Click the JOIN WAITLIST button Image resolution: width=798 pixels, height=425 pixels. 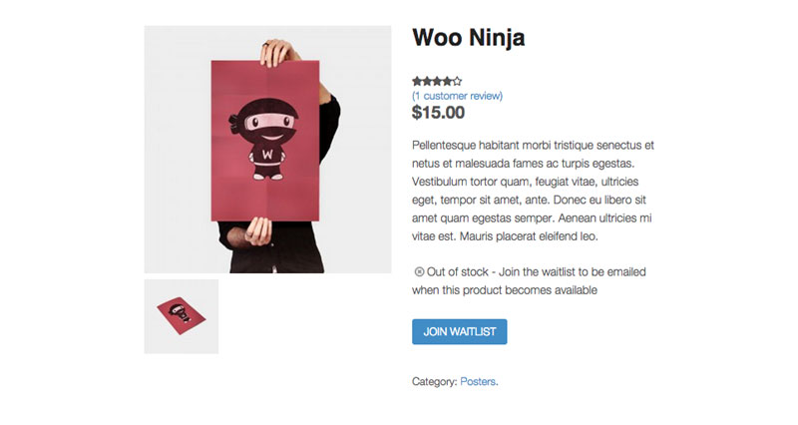459,332
